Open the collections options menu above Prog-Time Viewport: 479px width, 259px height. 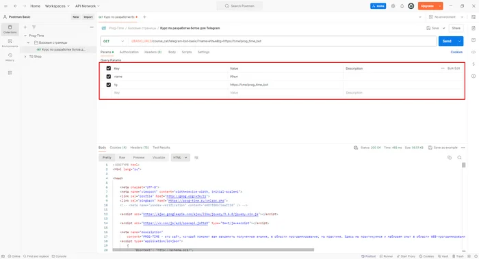click(x=92, y=27)
